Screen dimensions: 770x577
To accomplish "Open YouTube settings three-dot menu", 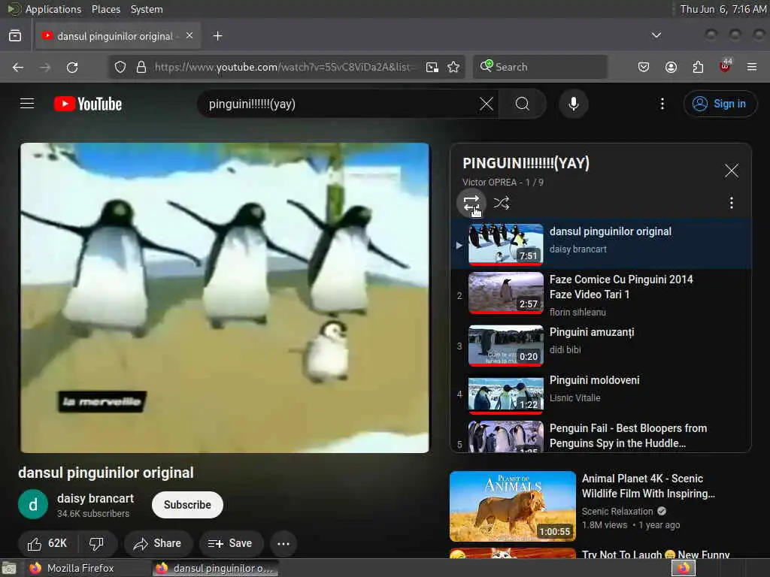I will click(x=662, y=104).
